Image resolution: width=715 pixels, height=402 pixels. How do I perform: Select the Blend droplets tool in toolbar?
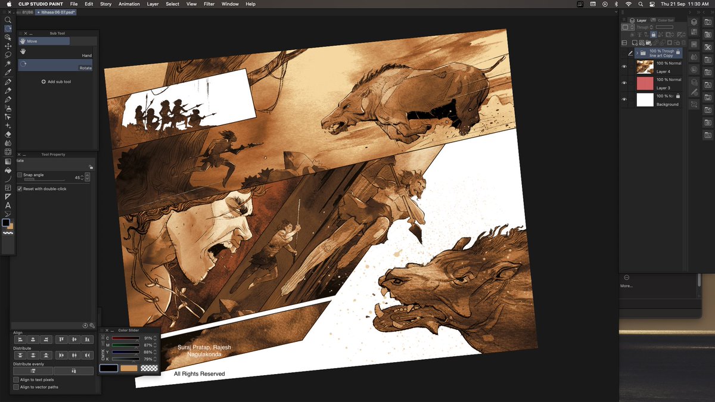[x=8, y=144]
